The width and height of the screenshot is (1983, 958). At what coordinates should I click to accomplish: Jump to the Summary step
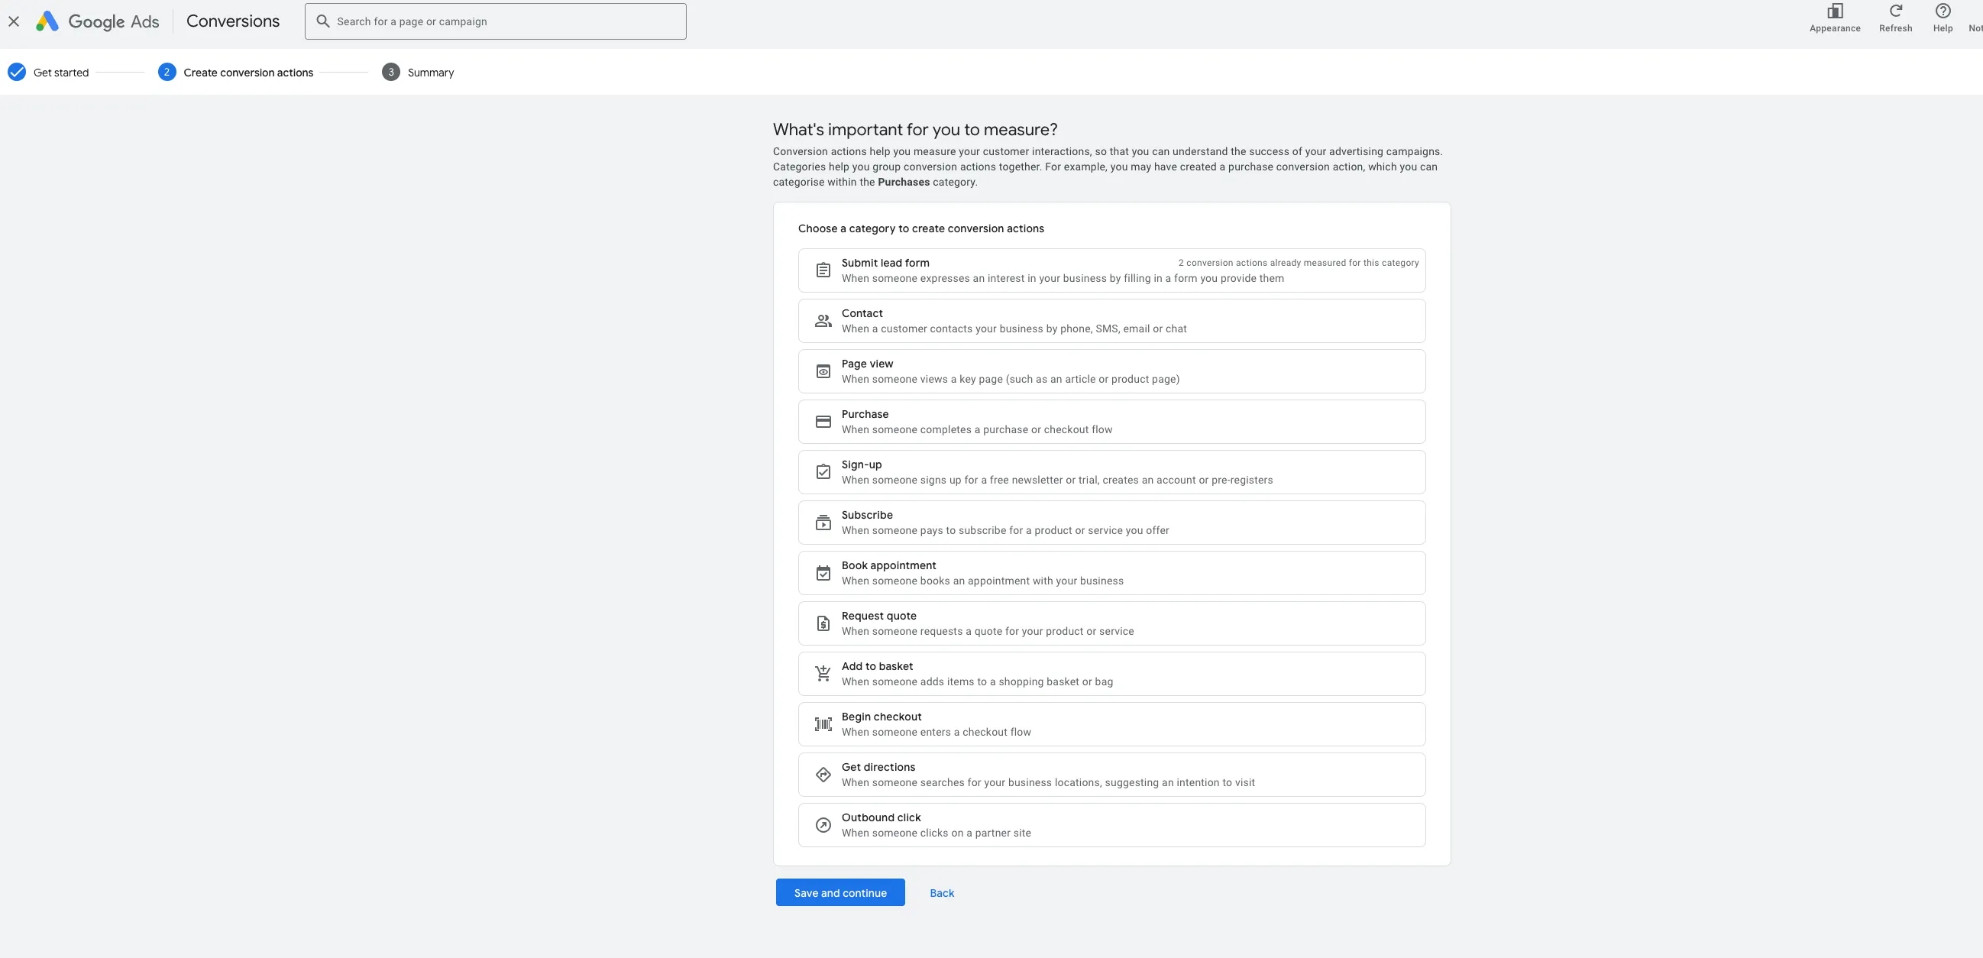tap(418, 73)
